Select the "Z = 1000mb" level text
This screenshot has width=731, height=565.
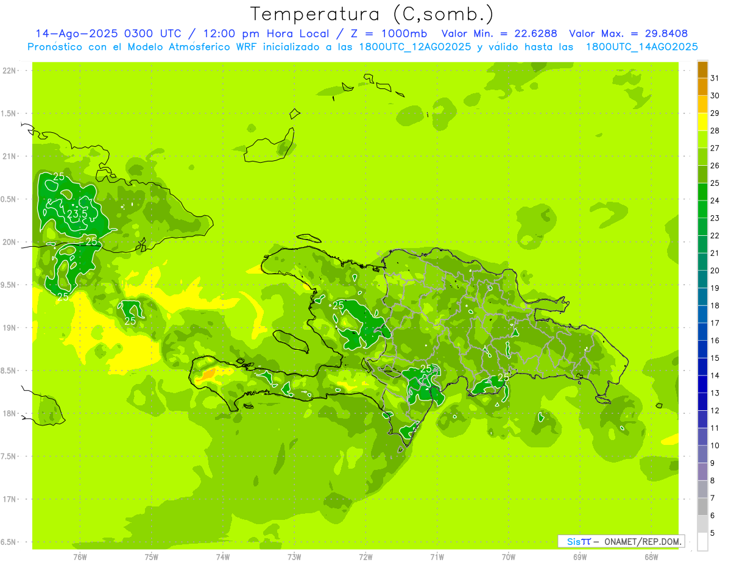(x=390, y=34)
